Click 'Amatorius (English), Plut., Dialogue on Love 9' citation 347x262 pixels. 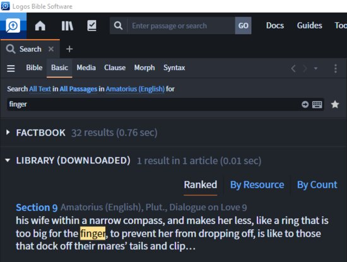tap(153, 208)
